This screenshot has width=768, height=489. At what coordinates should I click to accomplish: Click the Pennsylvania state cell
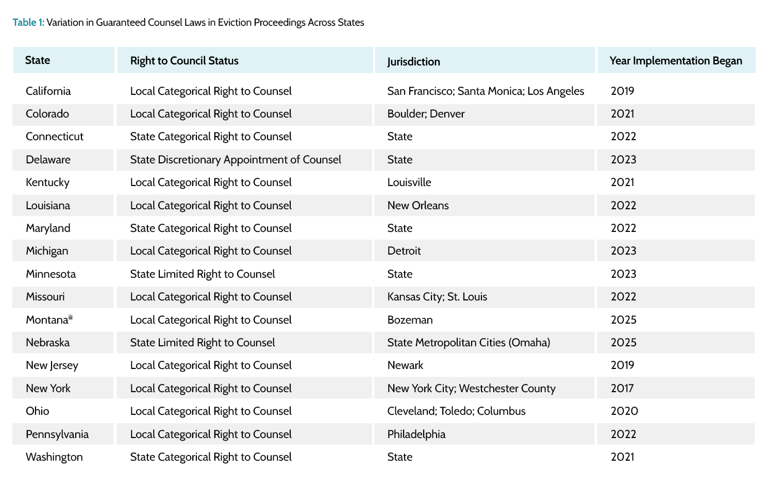point(57,434)
